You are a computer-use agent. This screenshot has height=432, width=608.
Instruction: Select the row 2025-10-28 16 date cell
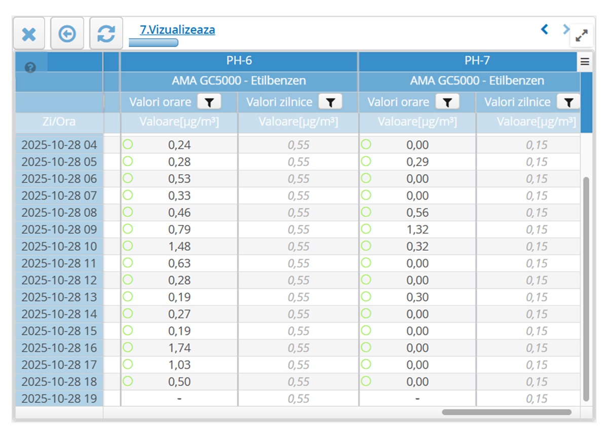click(x=59, y=348)
